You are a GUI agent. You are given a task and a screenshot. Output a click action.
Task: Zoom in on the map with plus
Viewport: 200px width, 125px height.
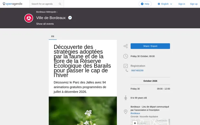(x=135, y=123)
